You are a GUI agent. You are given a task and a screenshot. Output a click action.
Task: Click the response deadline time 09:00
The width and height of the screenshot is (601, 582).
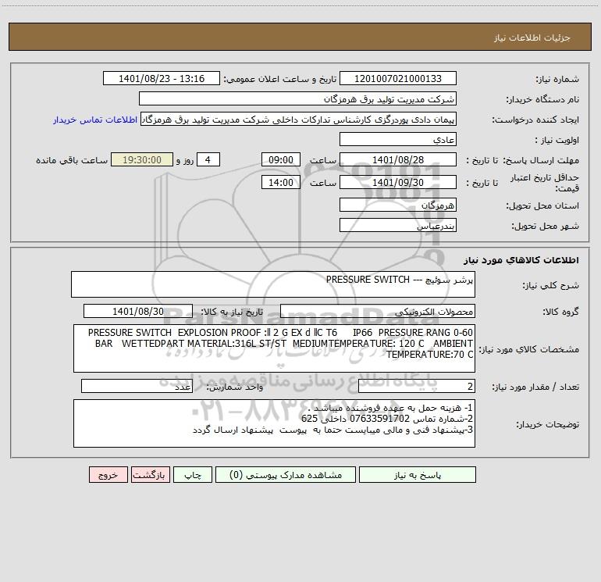click(280, 159)
